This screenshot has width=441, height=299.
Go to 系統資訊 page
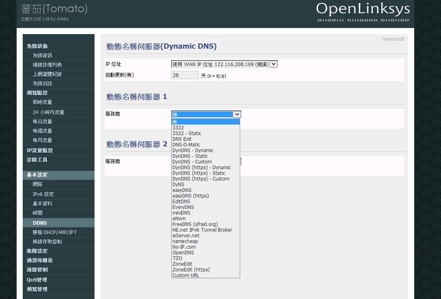point(58,56)
